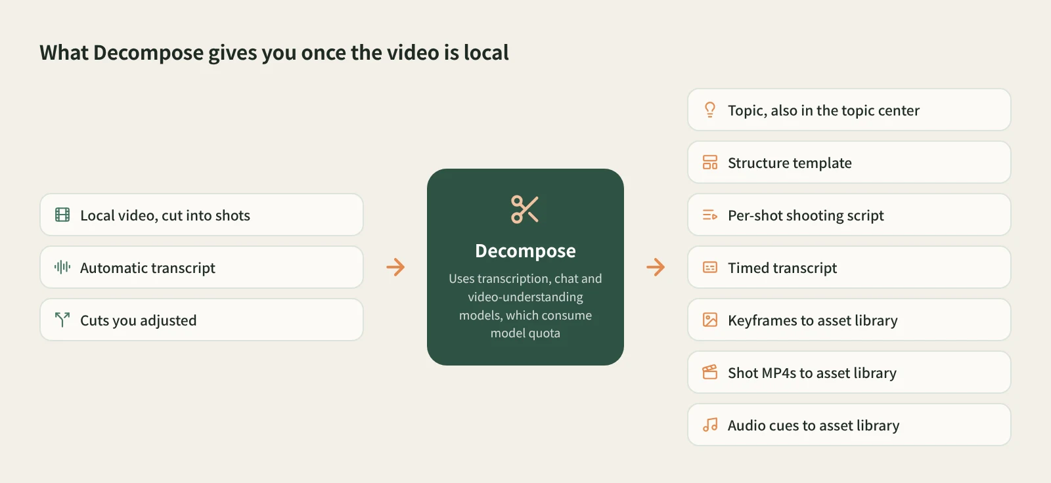This screenshot has width=1051, height=483.
Task: Click the image icon beside Keyframes to asset library
Action: [x=710, y=320]
